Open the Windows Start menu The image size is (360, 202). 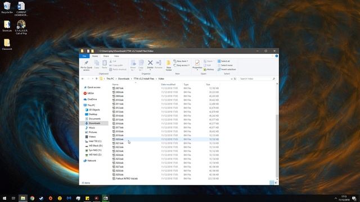coord(4,198)
